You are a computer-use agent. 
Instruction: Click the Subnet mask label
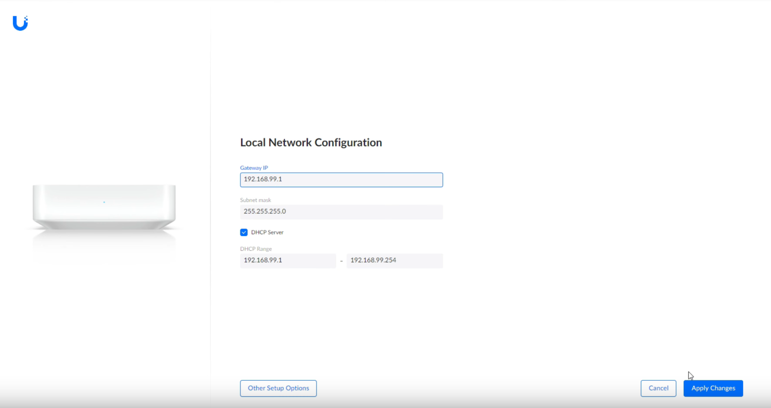(255, 200)
